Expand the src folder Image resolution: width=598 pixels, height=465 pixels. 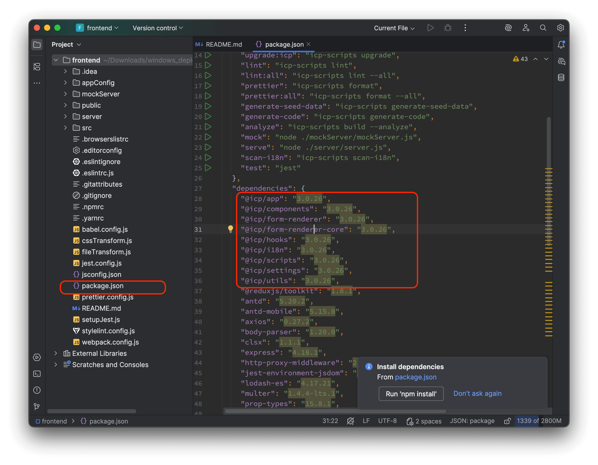coord(65,128)
